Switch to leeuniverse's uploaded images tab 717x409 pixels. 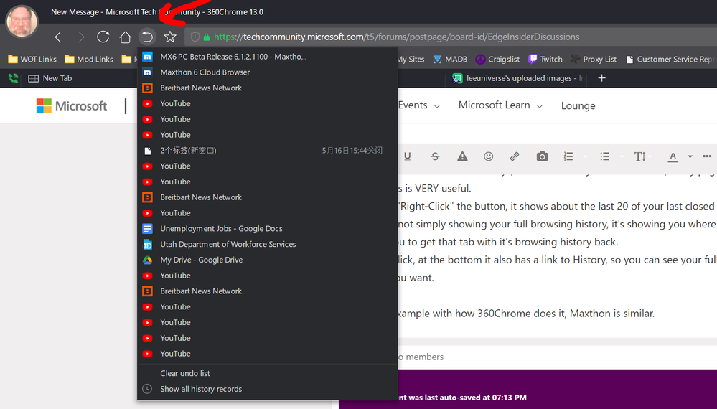click(518, 78)
